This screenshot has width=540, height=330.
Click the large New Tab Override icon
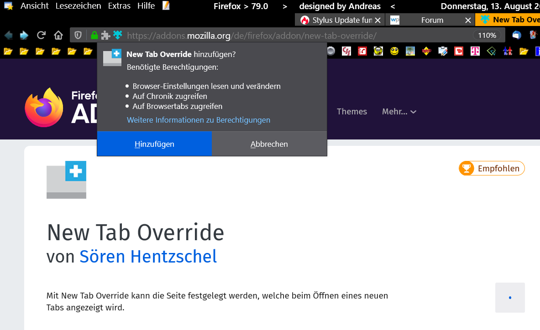[x=67, y=180]
